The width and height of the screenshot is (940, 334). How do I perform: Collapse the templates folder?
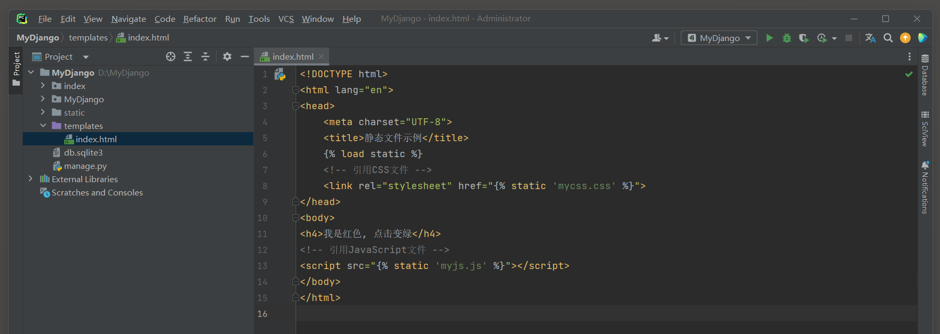click(43, 125)
